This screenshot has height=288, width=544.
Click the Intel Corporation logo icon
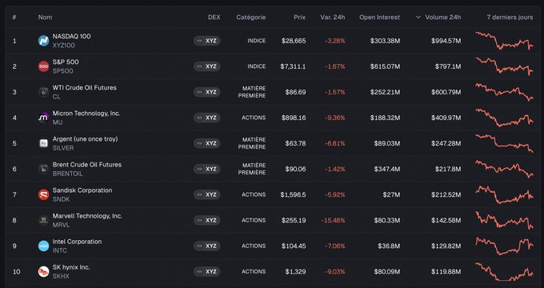coord(43,246)
